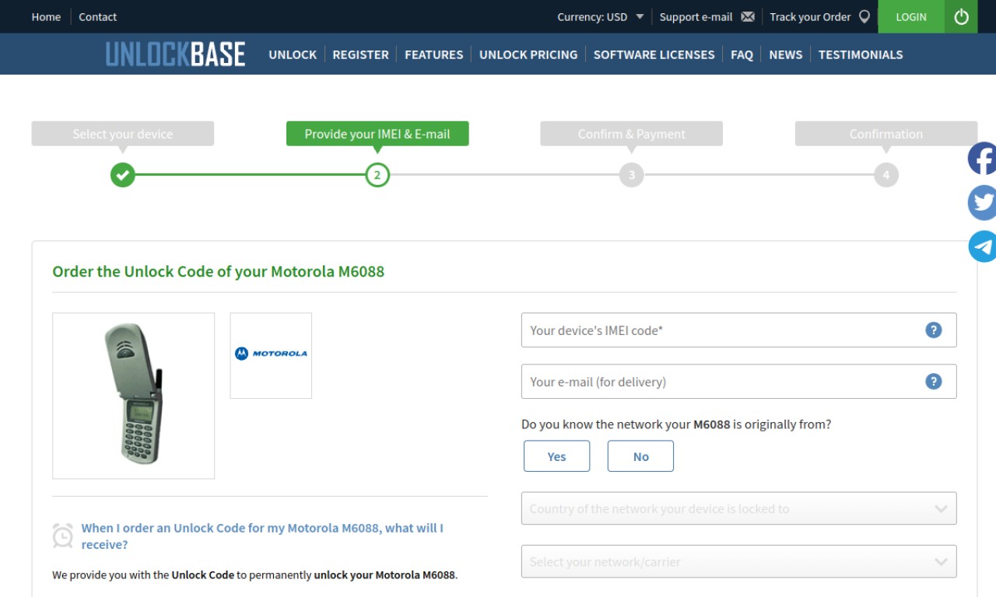Click the Track your Order link text
Screen dimensions: 996x597
[810, 17]
